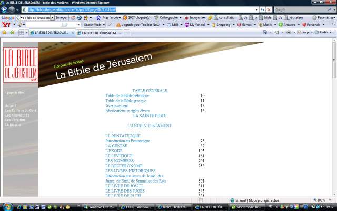This screenshot has width=337, height=211.
Task: Open Favorites Center star icon
Action: click(x=4, y=33)
